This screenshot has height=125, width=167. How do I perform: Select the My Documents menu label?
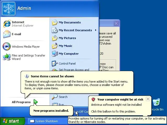(x=70, y=22)
